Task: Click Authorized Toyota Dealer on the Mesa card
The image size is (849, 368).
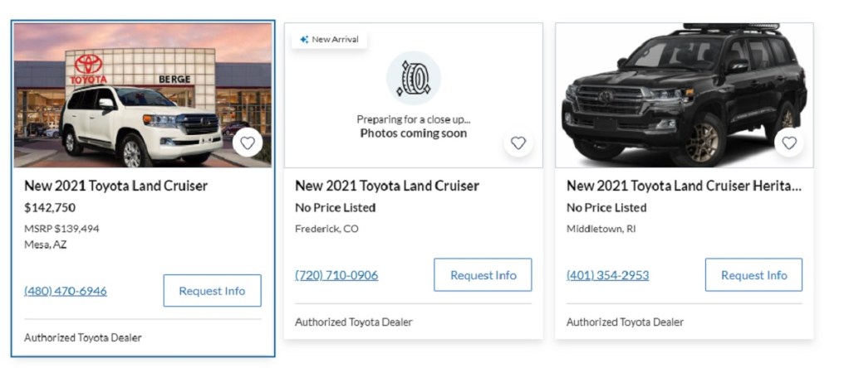Action: (83, 337)
